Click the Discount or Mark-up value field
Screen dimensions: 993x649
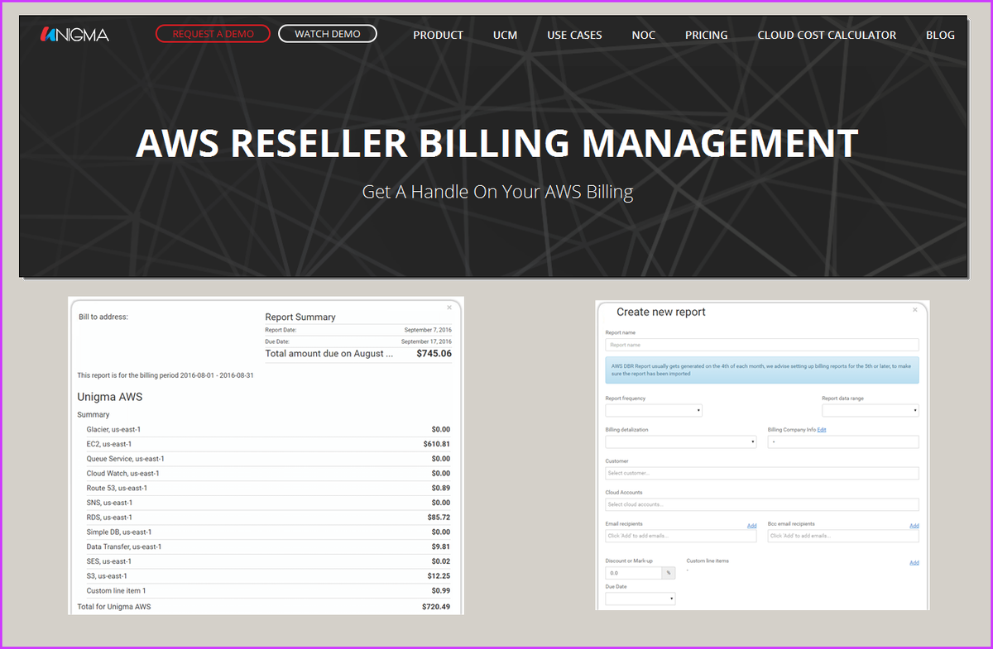(x=633, y=572)
